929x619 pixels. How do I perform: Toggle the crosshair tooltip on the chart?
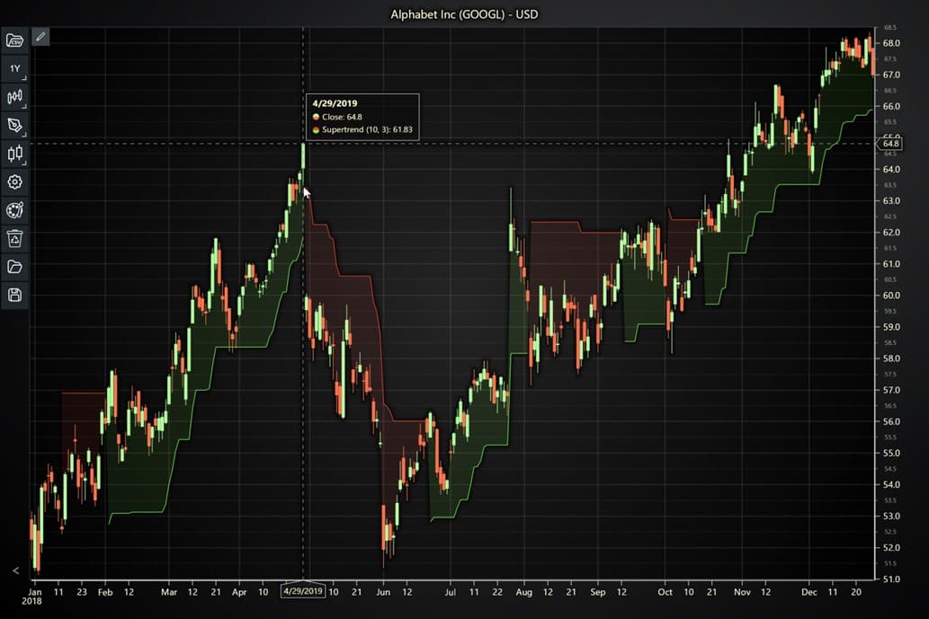pyautogui.click(x=303, y=143)
